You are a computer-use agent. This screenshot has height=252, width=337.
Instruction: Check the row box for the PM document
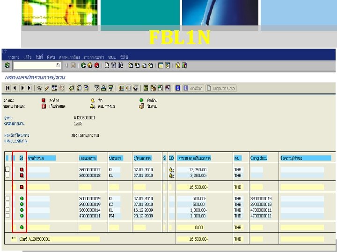pos(7,216)
